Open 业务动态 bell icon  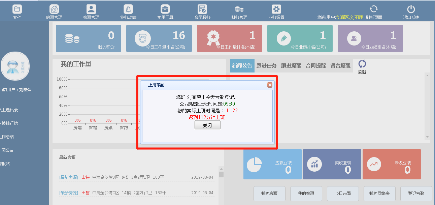coord(128,9)
